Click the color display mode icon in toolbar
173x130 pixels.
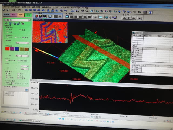(36, 16)
